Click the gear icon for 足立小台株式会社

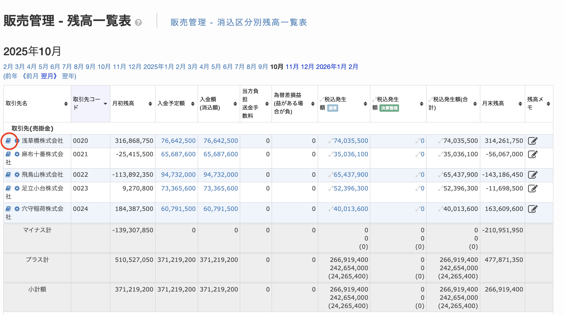(x=17, y=188)
